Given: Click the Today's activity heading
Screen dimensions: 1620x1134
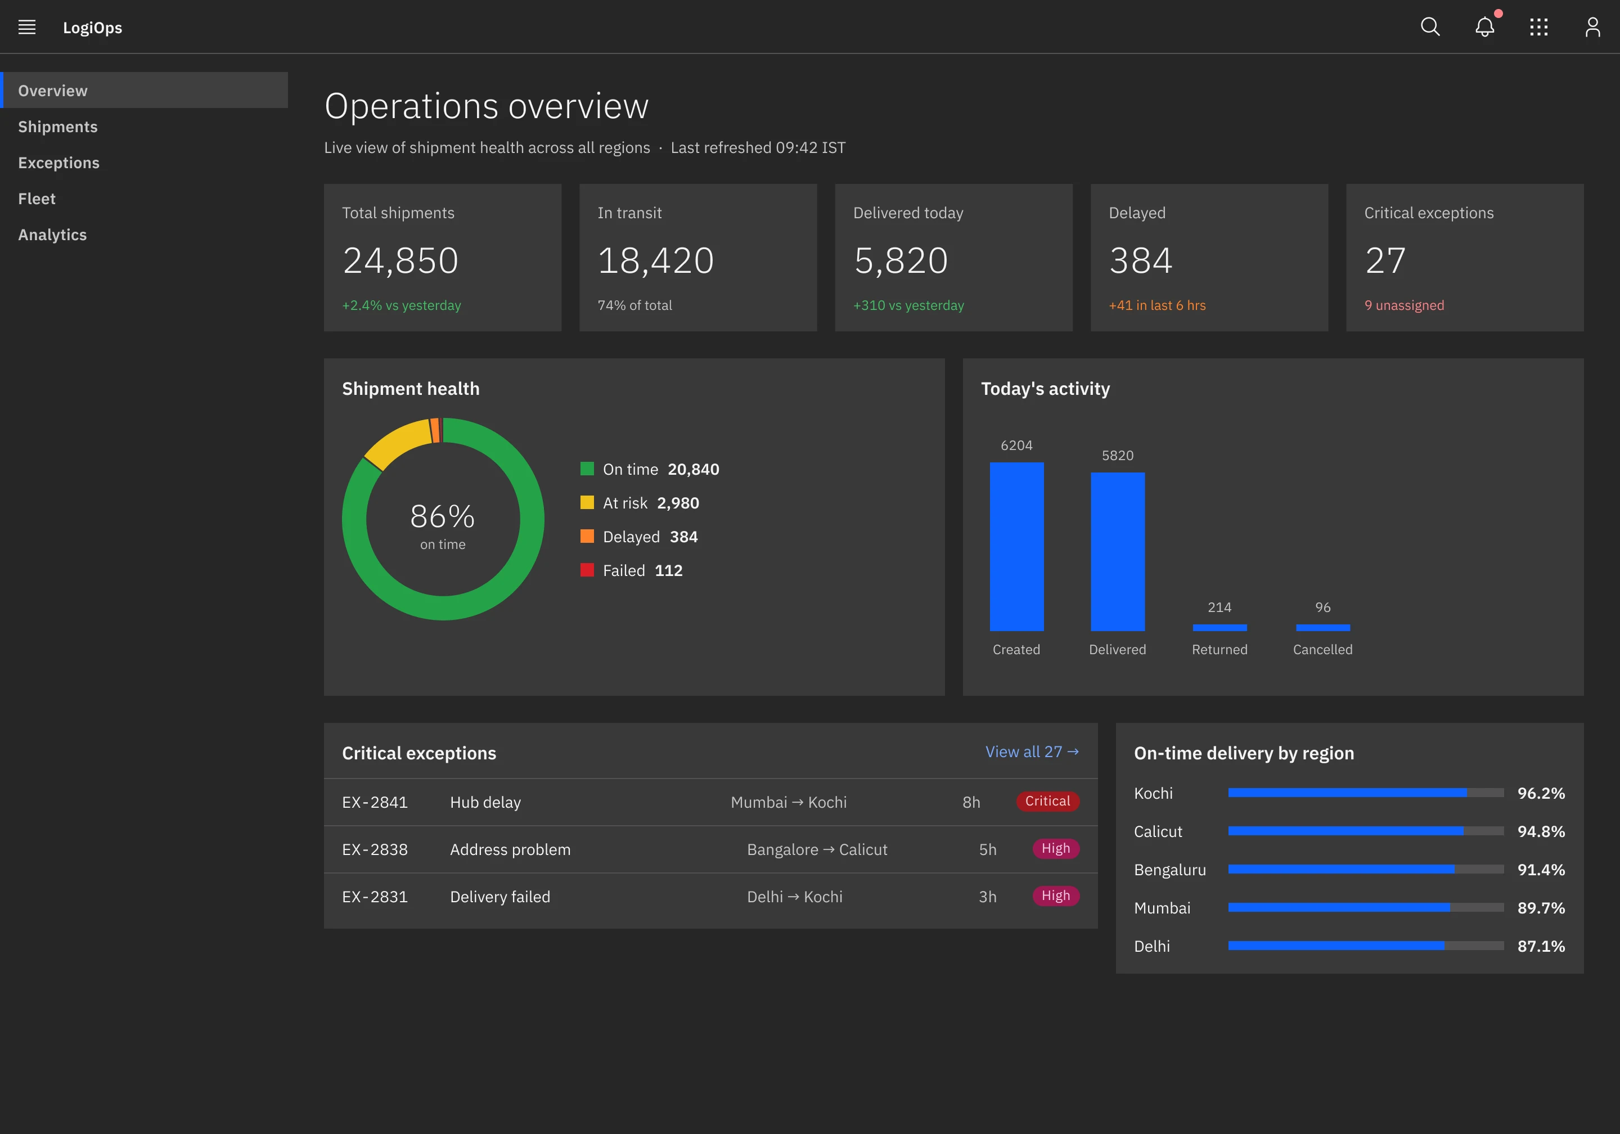Looking at the screenshot, I should click(x=1045, y=388).
